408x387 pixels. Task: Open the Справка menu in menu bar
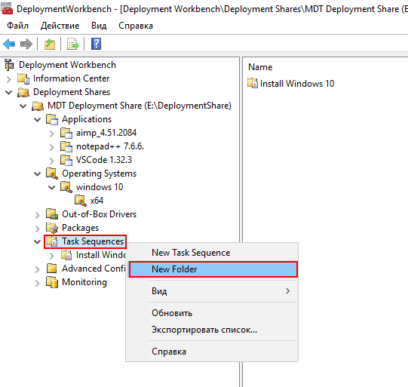coord(136,26)
